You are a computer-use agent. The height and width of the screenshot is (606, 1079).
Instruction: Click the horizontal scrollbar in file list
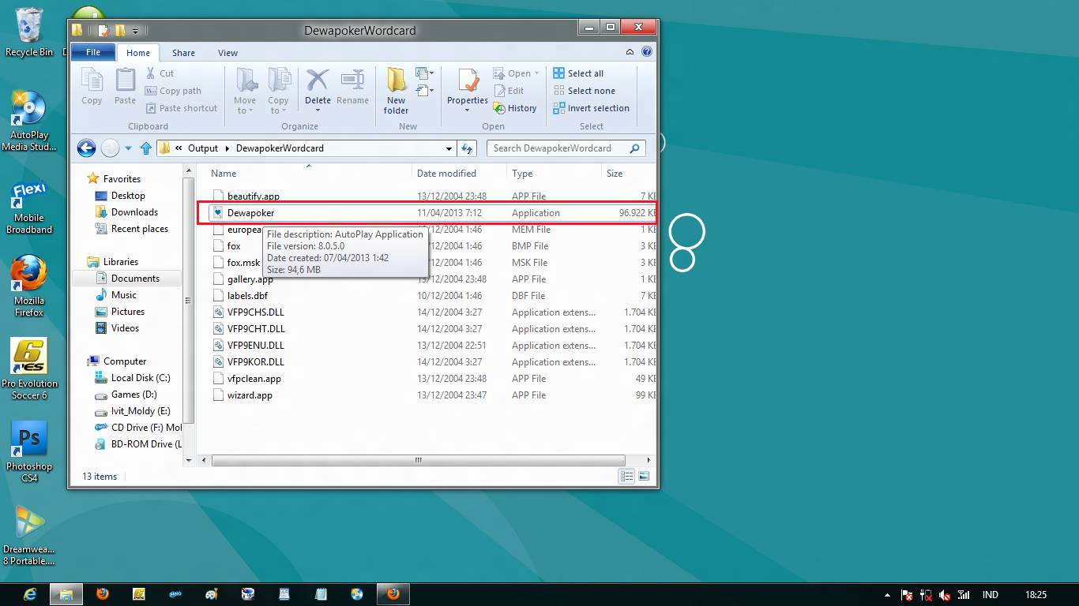pos(418,460)
